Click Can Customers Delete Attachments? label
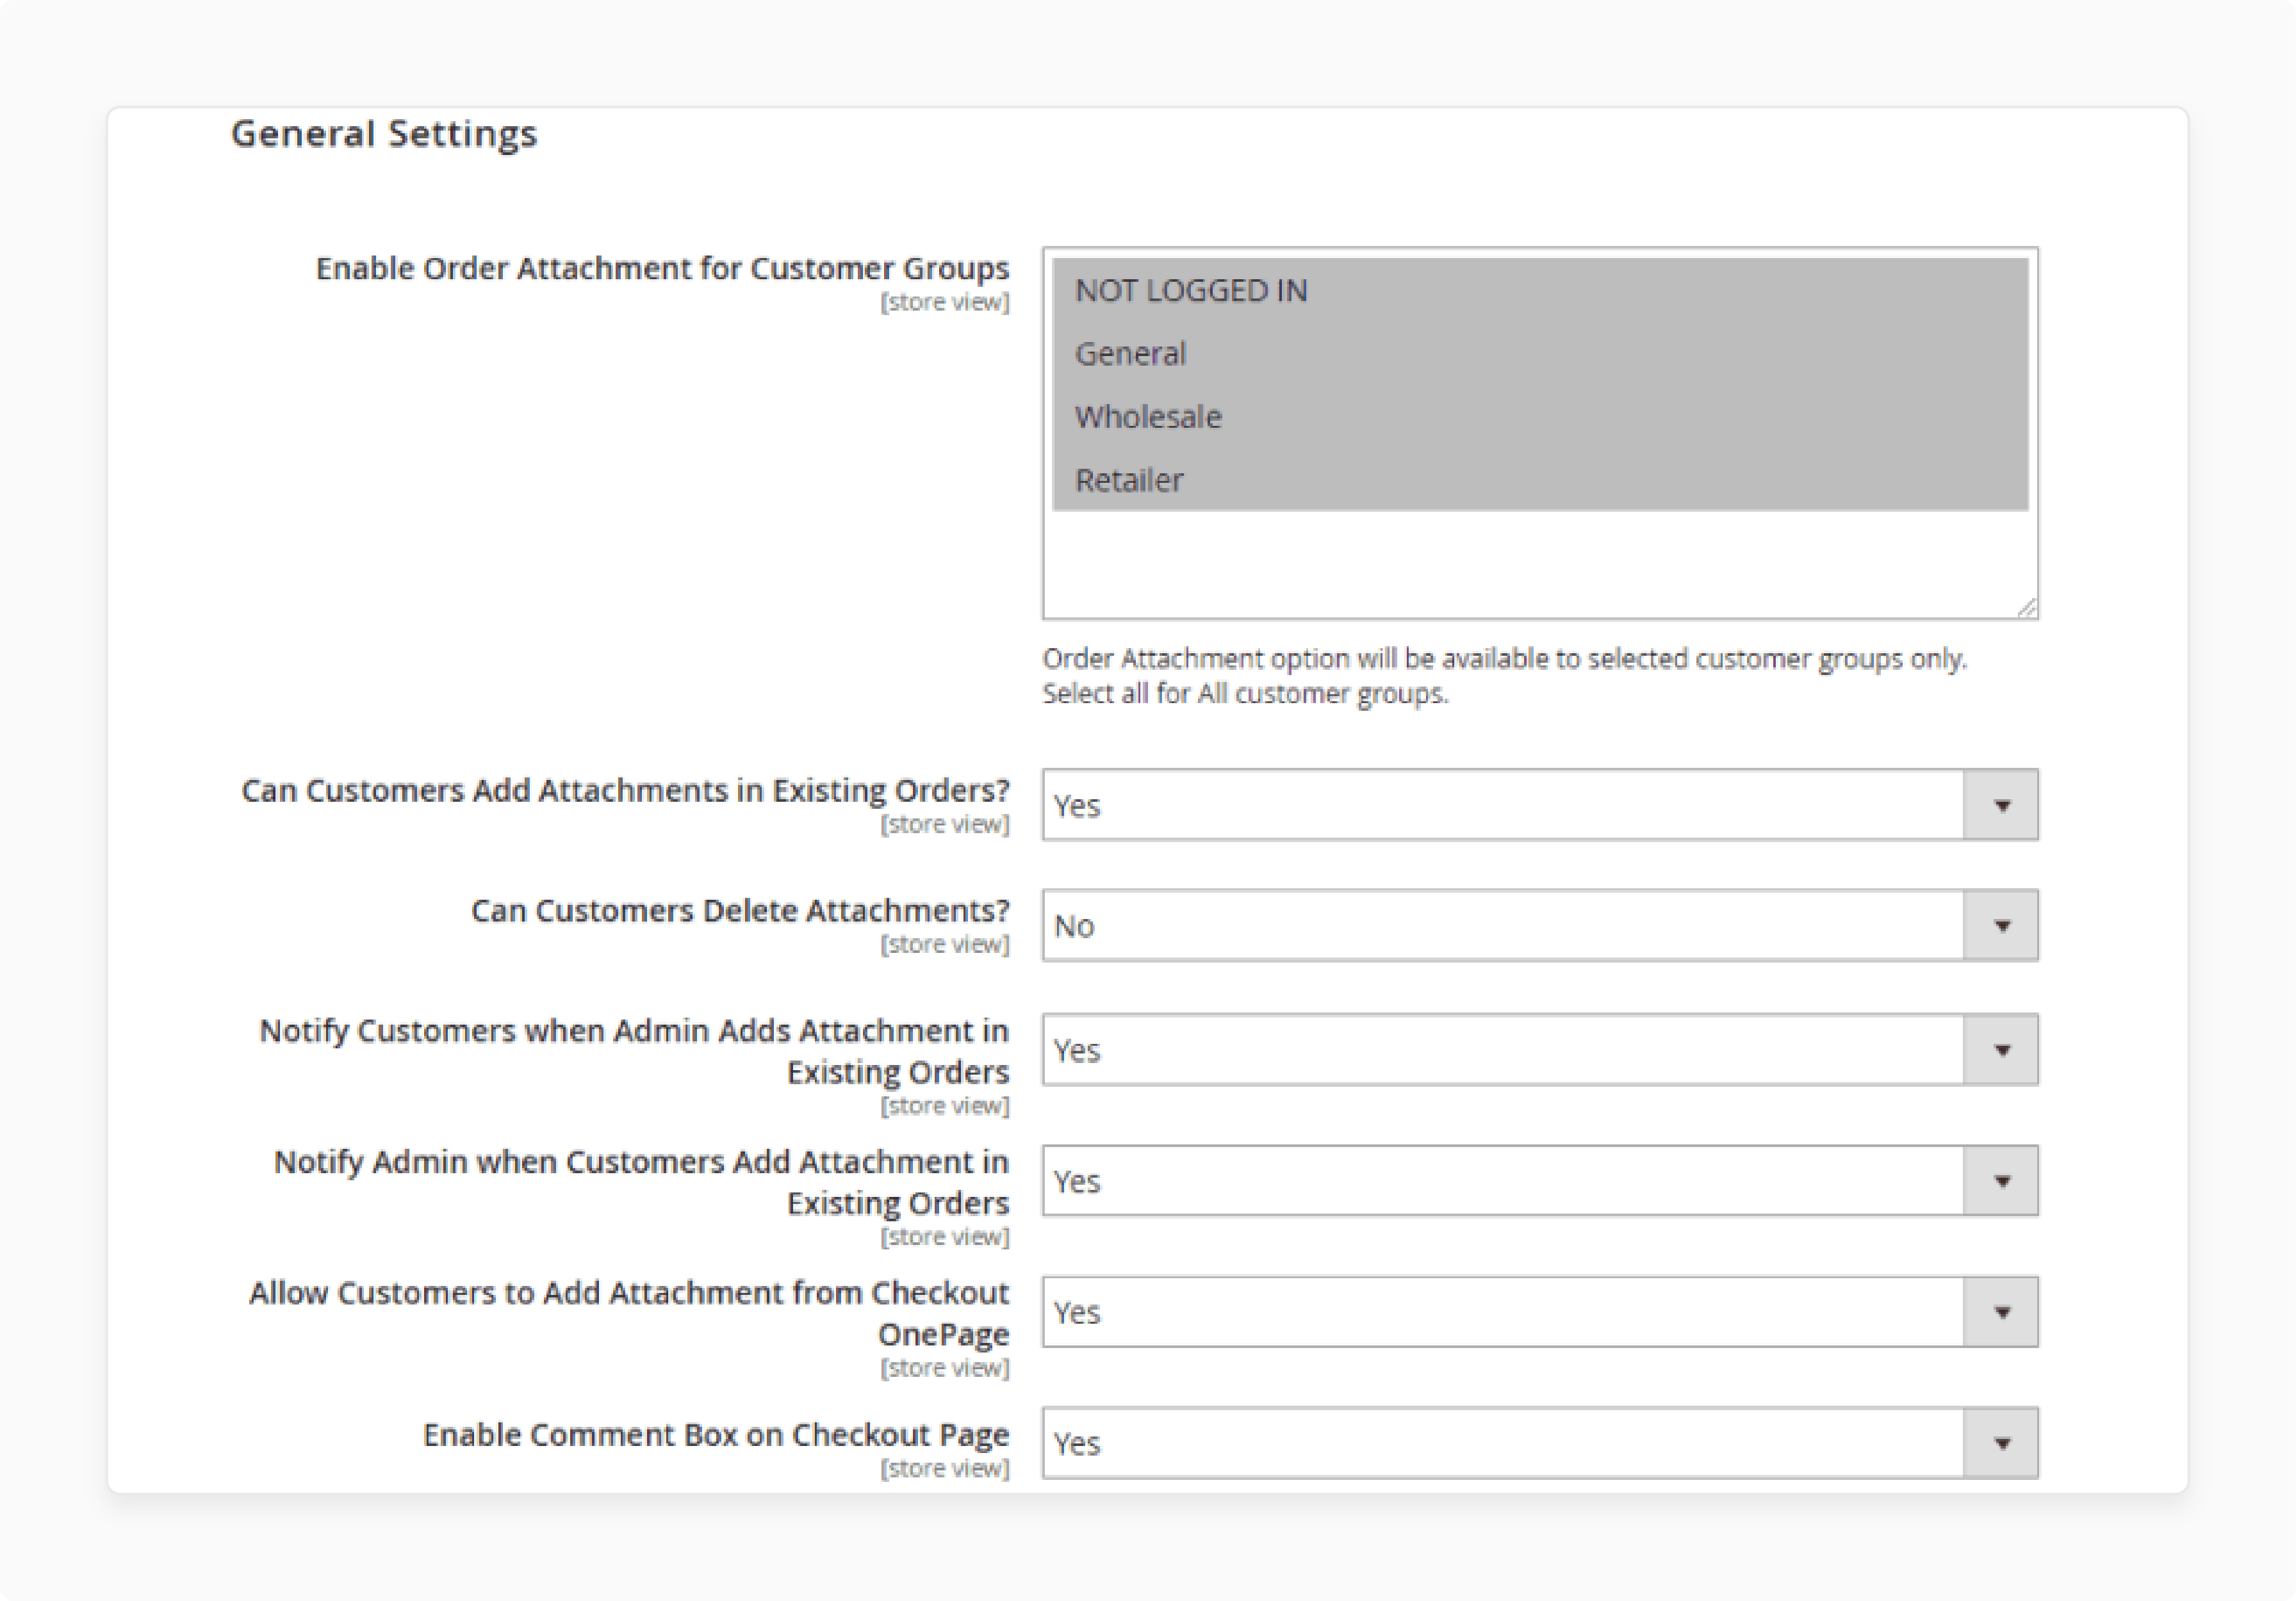Image resolution: width=2296 pixels, height=1601 pixels. pyautogui.click(x=740, y=911)
